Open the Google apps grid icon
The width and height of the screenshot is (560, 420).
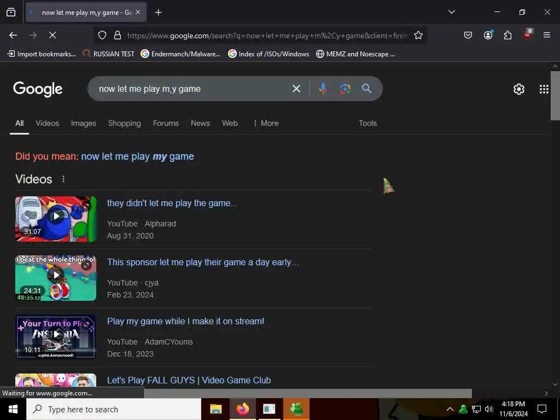[544, 89]
